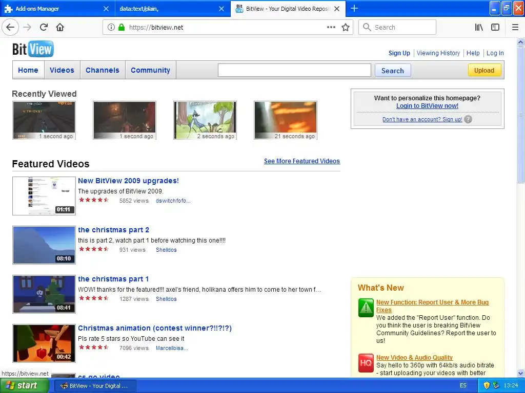Open the 00:42 video thumbnail

(44, 343)
